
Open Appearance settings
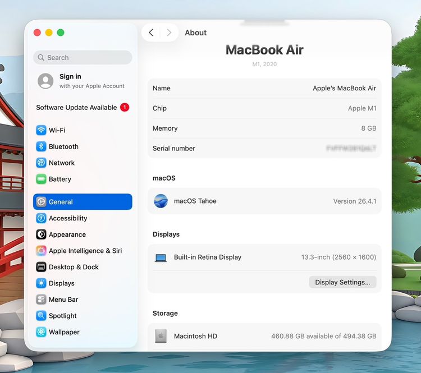coord(83,234)
